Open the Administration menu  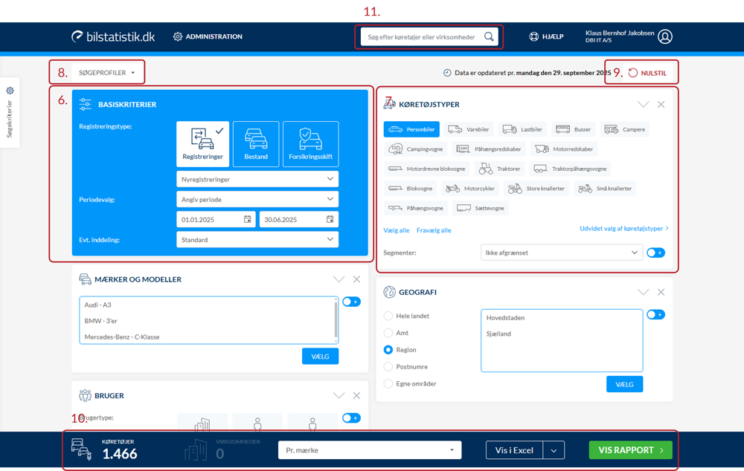(x=208, y=36)
